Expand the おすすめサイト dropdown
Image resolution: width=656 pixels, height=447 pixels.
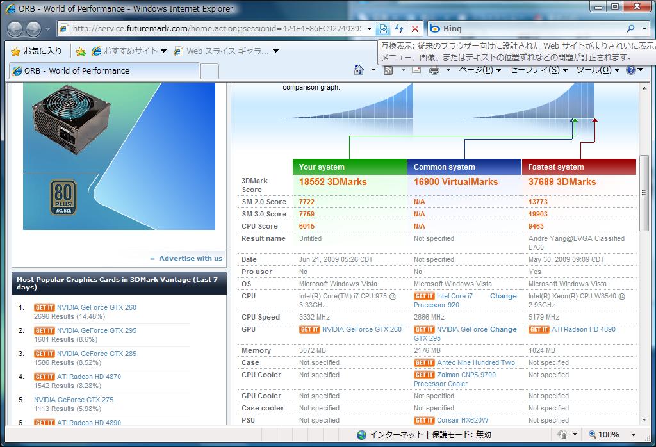point(163,51)
